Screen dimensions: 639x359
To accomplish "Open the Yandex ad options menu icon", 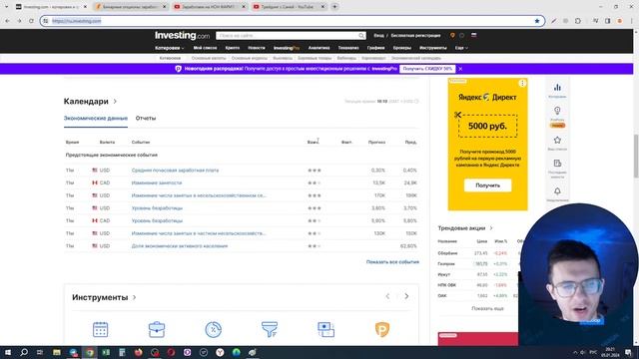I will point(522,83).
